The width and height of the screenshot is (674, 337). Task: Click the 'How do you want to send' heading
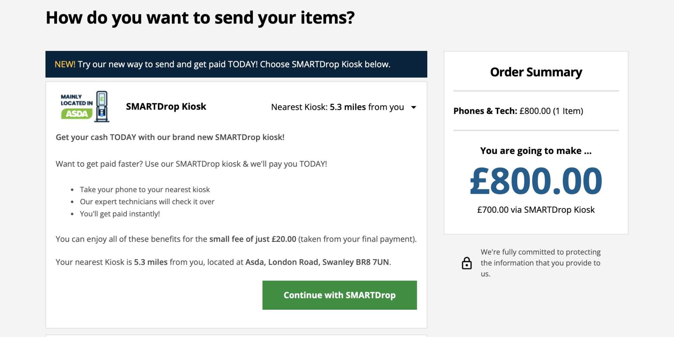click(x=200, y=18)
